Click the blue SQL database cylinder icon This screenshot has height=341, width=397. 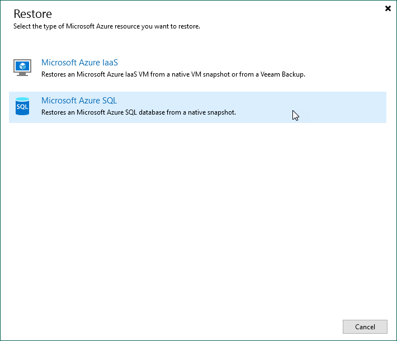tap(22, 106)
